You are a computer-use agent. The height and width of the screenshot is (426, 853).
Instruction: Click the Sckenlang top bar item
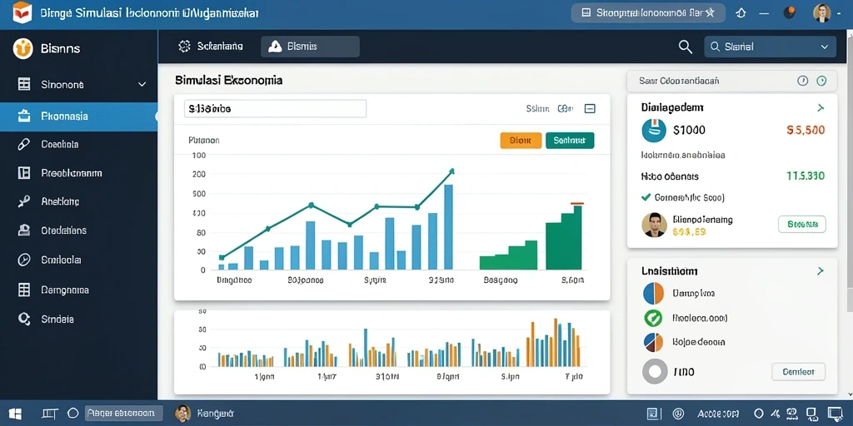coord(211,47)
